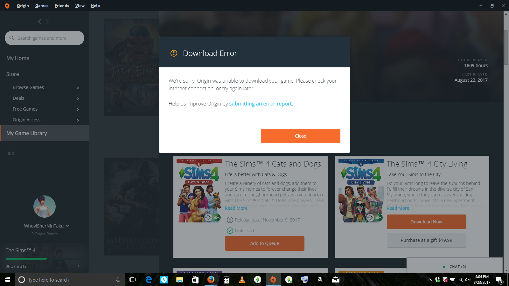This screenshot has height=286, width=509.
Task: Expand The Sims 4 download queue arrow
Action: pos(79,266)
